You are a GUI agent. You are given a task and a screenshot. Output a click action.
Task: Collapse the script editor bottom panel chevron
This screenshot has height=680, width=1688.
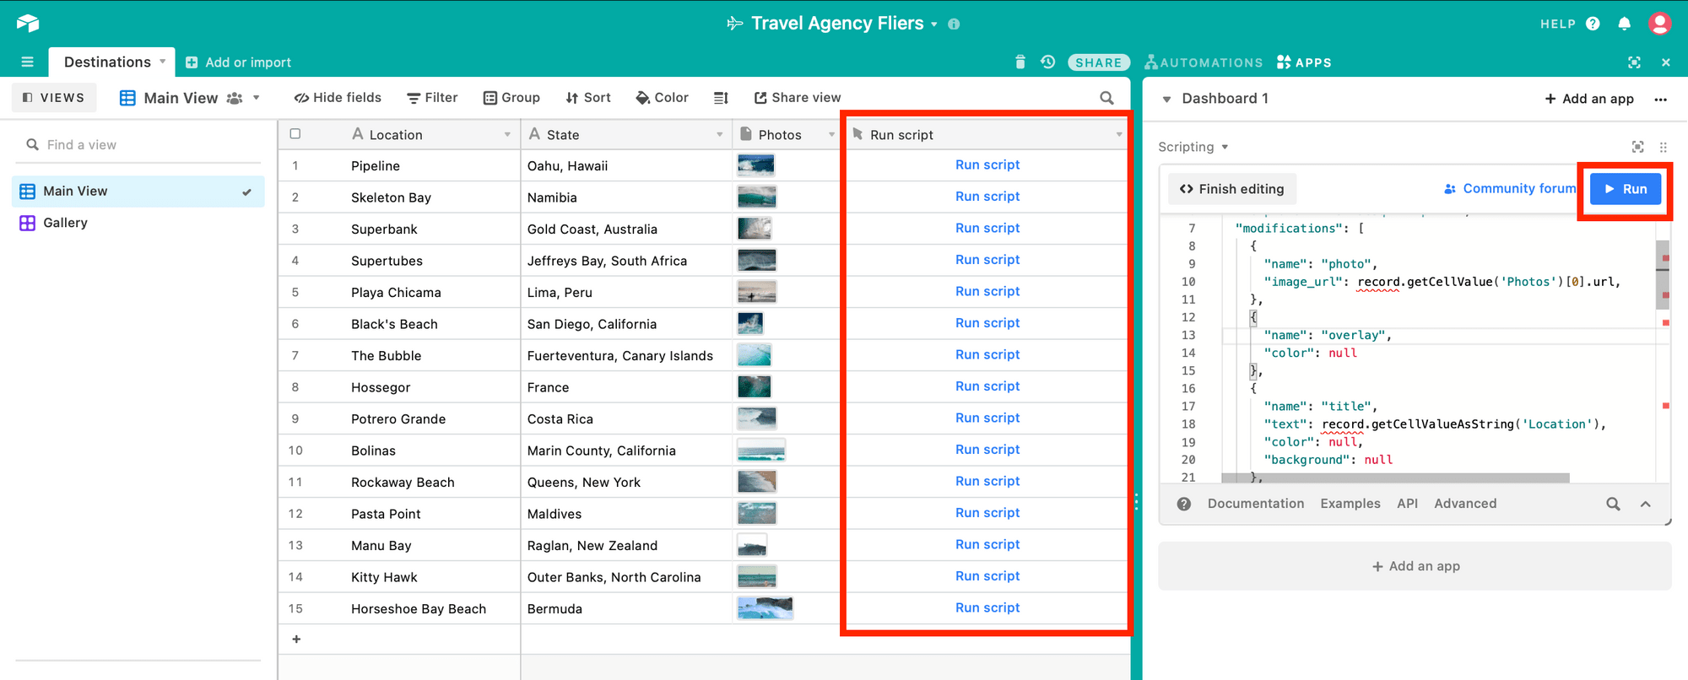pos(1645,504)
